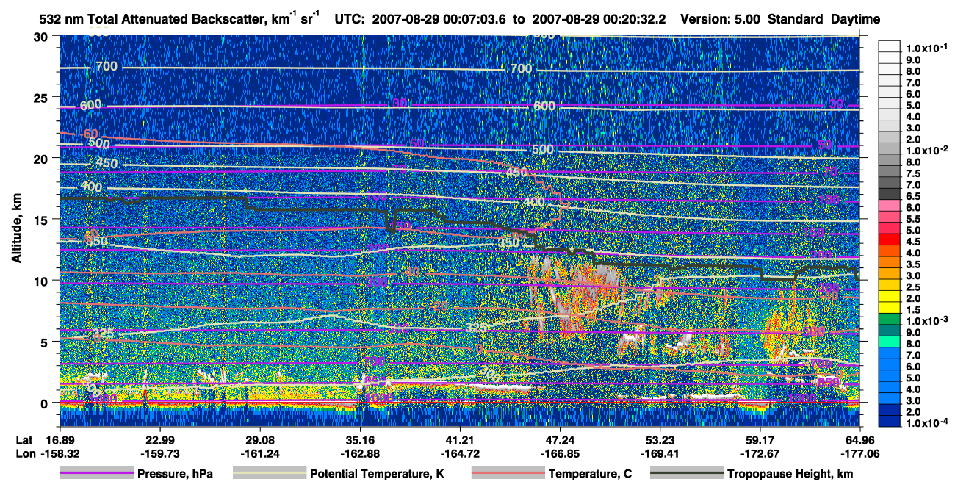The height and width of the screenshot is (490, 955).
Task: Click colorbar label 1.0x10-1 at top
Action: point(928,48)
